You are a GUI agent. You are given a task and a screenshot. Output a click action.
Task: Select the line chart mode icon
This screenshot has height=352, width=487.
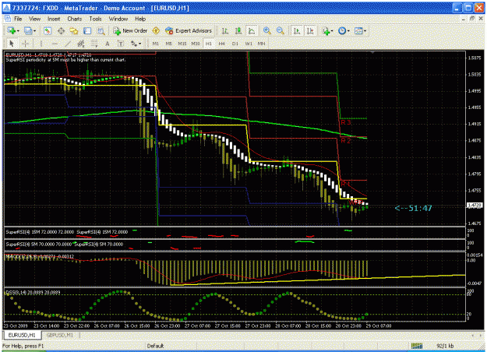(252, 30)
